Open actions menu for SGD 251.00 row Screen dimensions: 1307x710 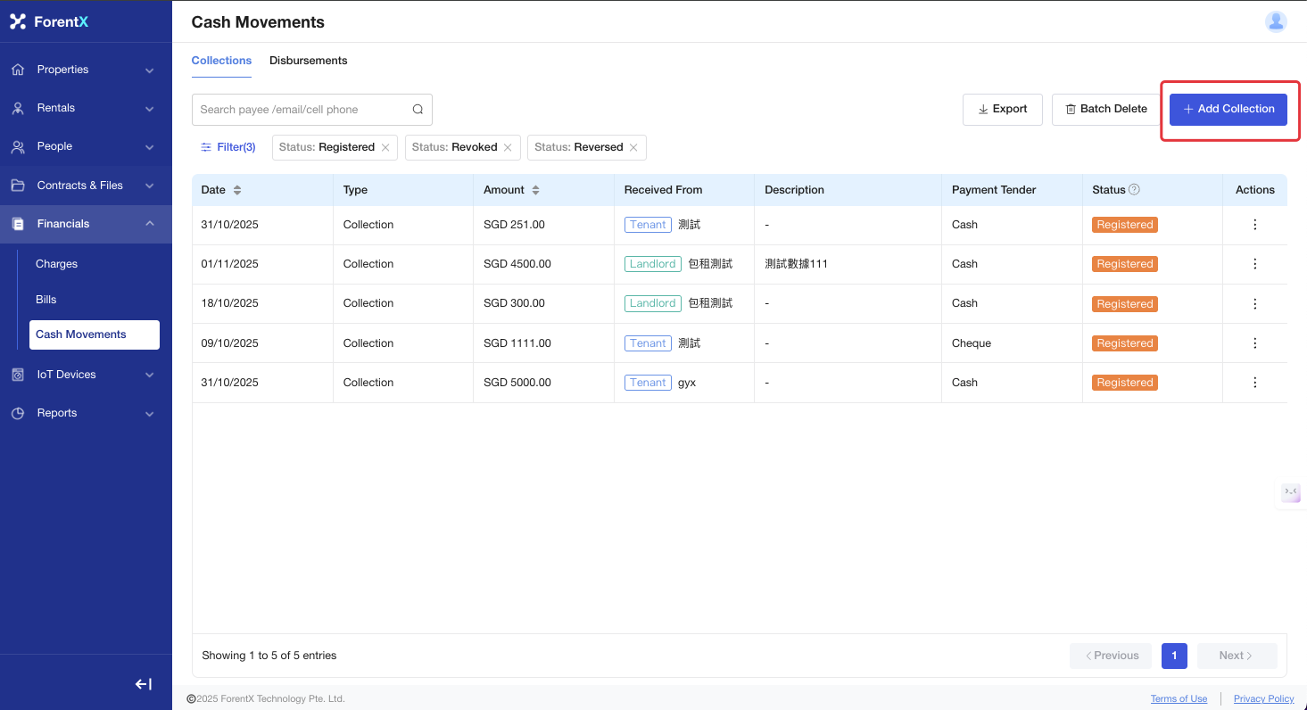[1254, 225]
